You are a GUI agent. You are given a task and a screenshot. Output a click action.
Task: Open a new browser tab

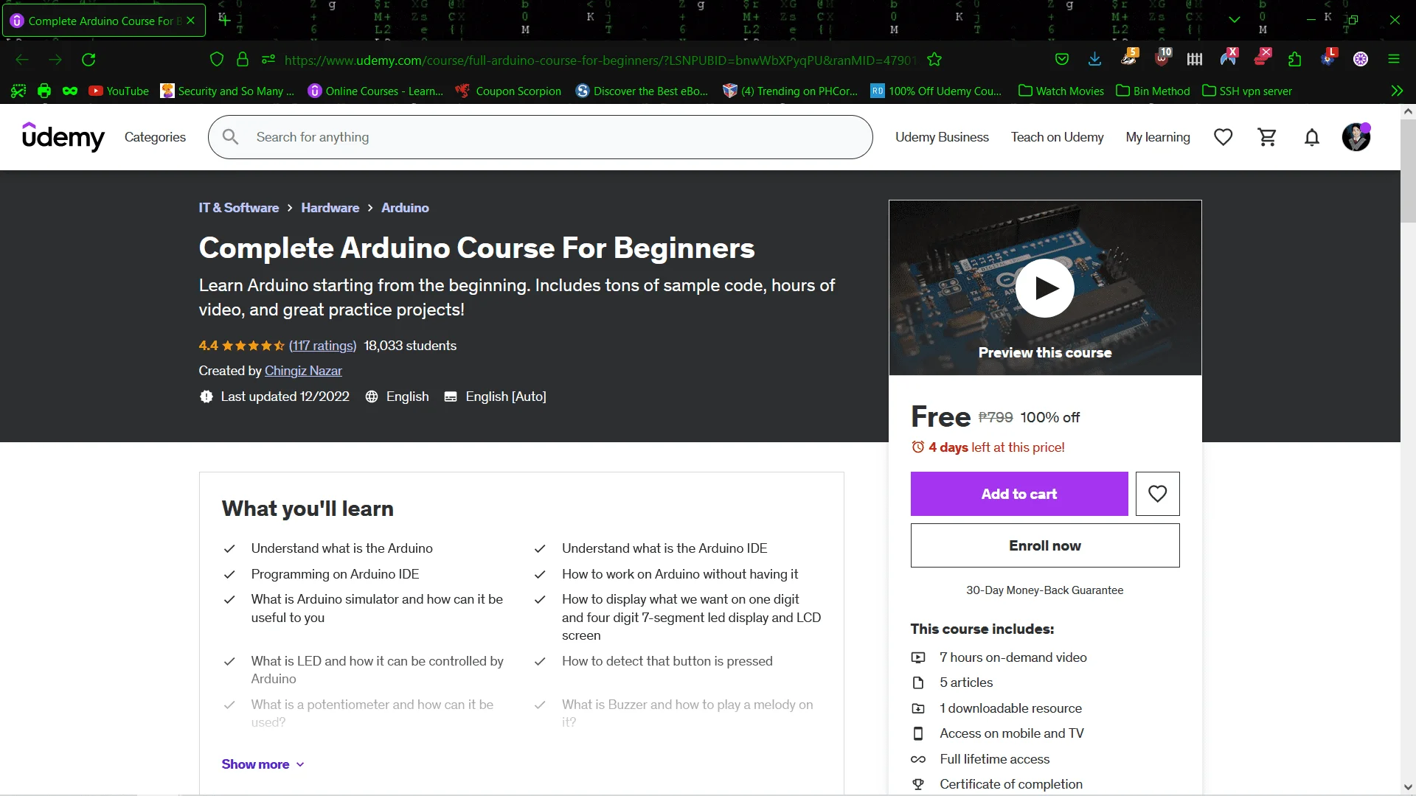[x=225, y=20]
